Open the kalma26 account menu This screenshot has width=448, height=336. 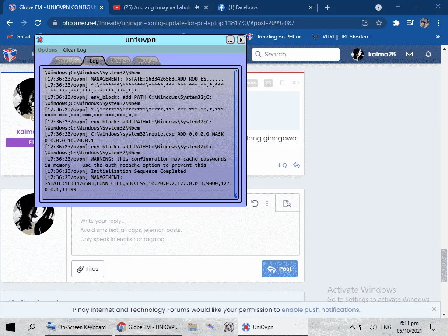coord(374,54)
